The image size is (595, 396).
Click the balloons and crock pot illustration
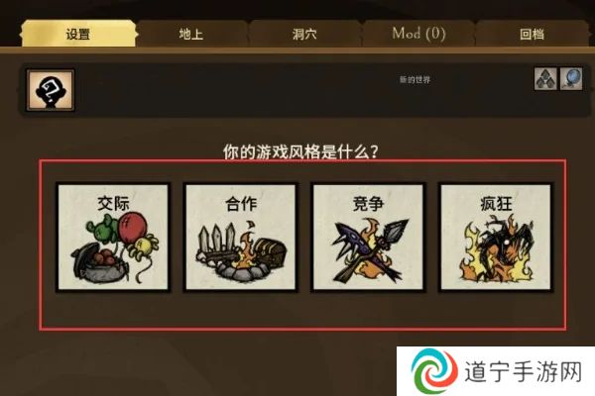pyautogui.click(x=115, y=248)
